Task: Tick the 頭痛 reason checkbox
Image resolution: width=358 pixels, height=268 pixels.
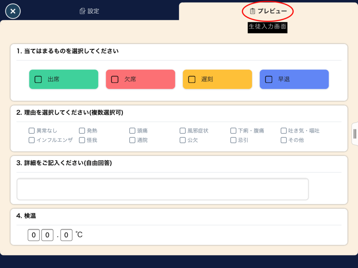Action: [x=132, y=131]
